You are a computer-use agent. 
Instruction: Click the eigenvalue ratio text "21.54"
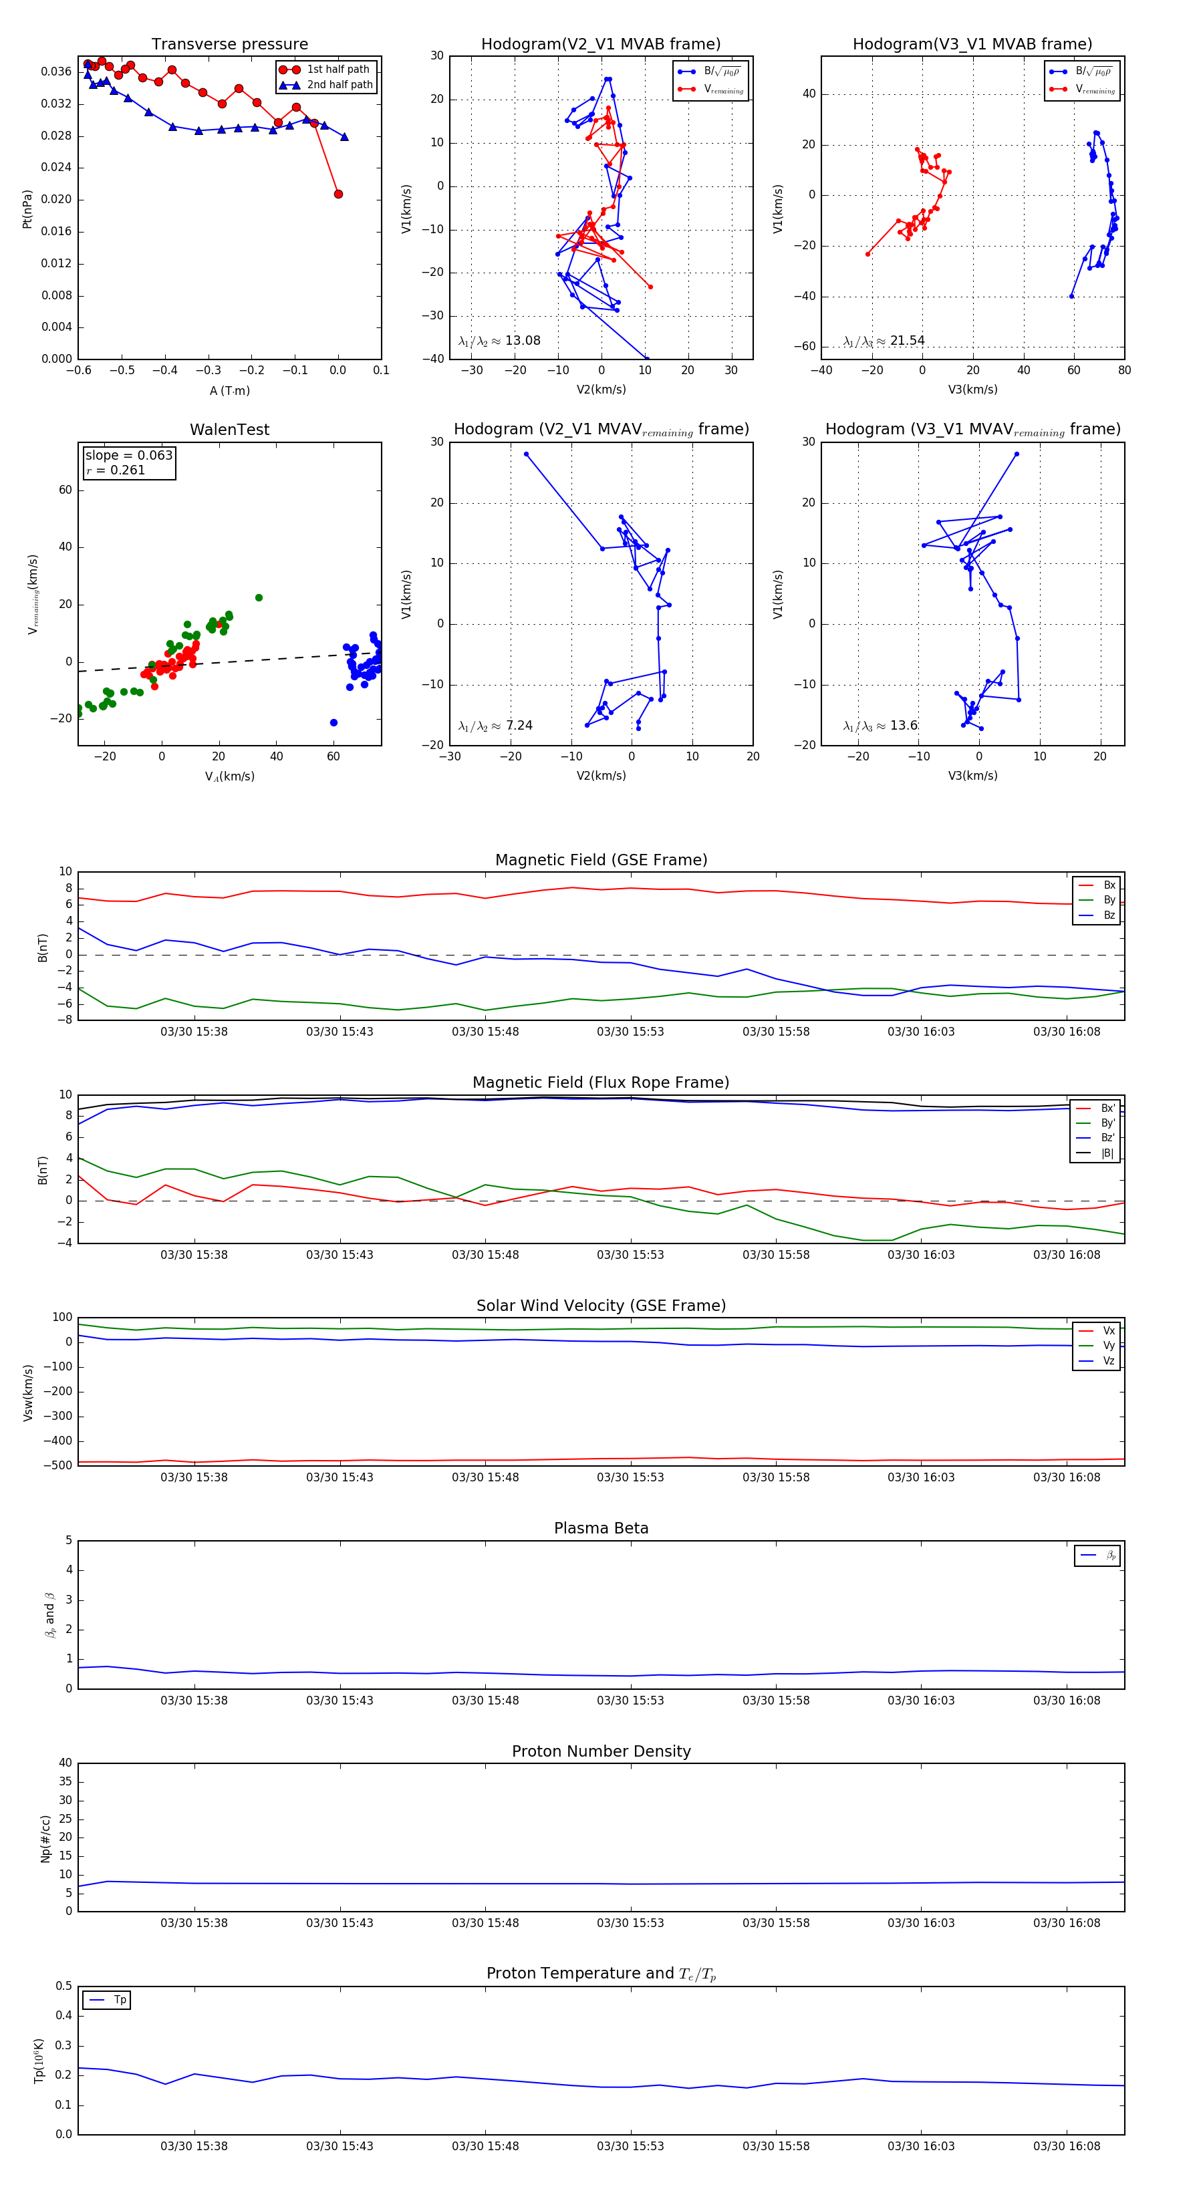(x=907, y=341)
